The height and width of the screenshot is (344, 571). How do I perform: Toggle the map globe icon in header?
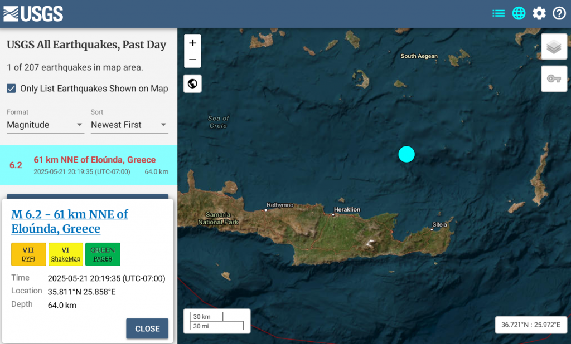519,13
